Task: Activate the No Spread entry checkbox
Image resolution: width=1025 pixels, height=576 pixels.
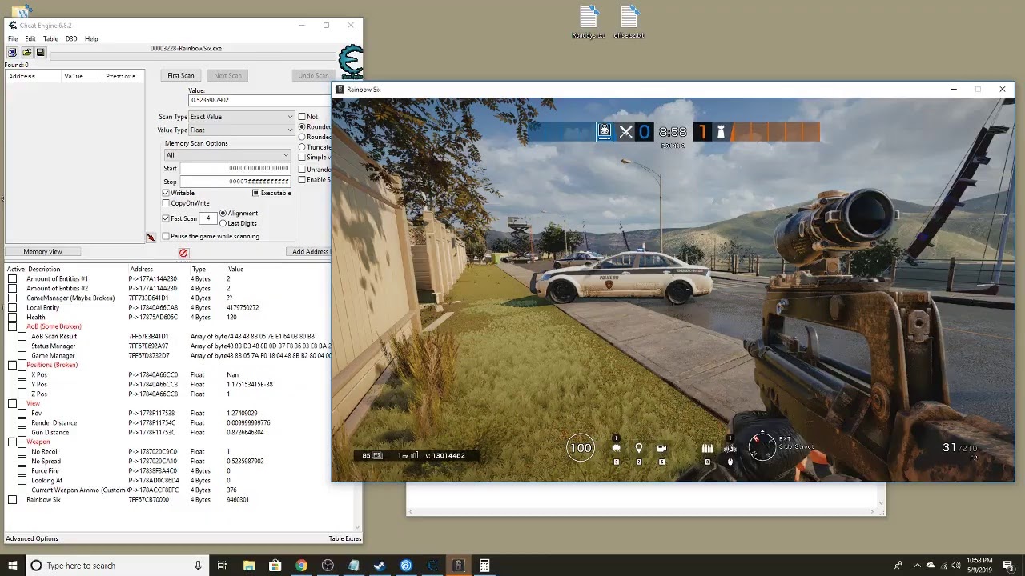Action: click(x=22, y=461)
